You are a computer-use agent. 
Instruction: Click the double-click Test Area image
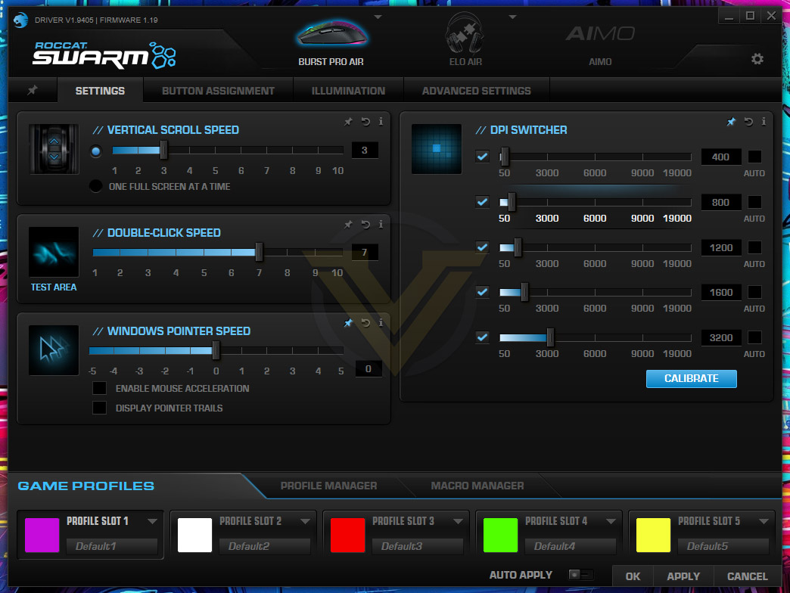point(54,252)
